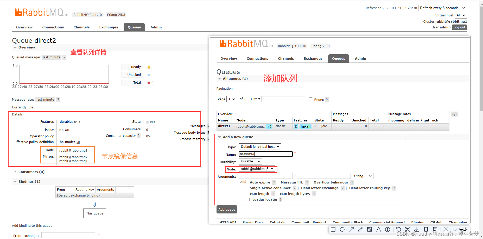
Task: Select the text annotation tool
Action: [378, 229]
